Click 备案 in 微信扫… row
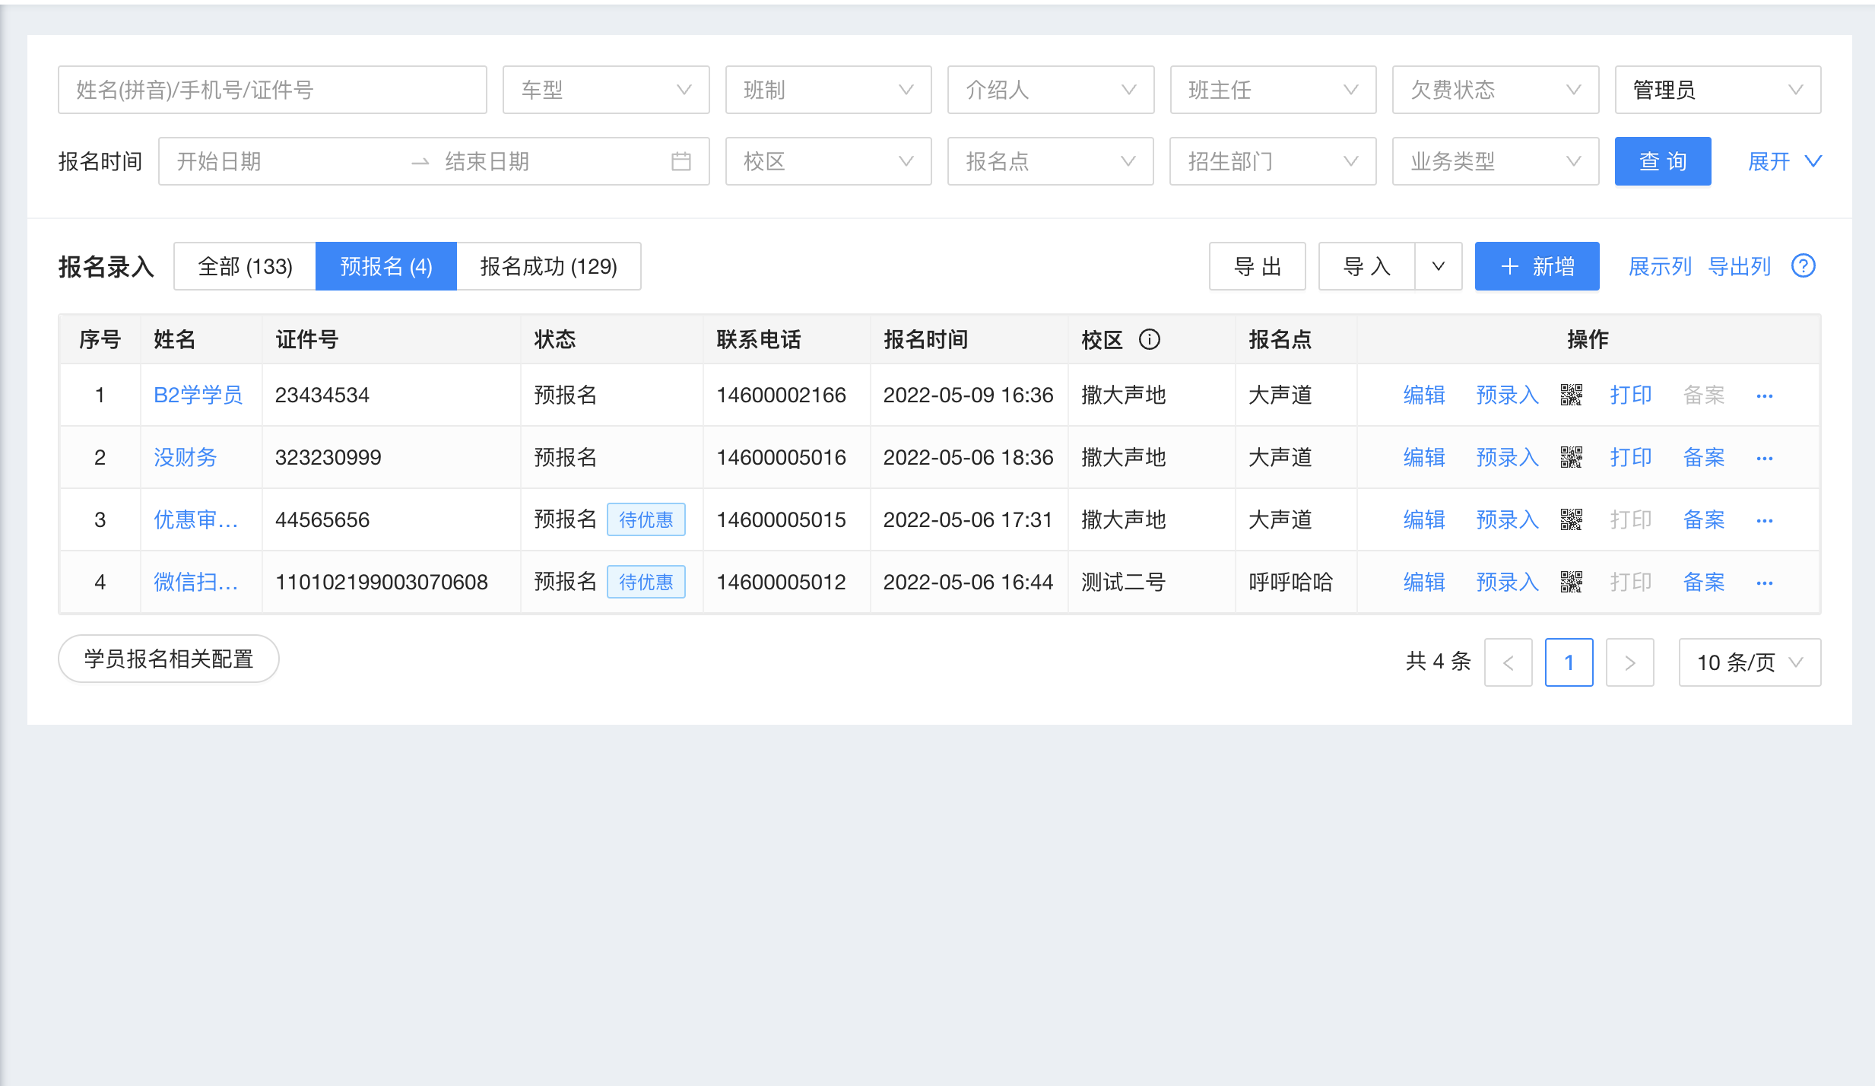 pyautogui.click(x=1704, y=582)
